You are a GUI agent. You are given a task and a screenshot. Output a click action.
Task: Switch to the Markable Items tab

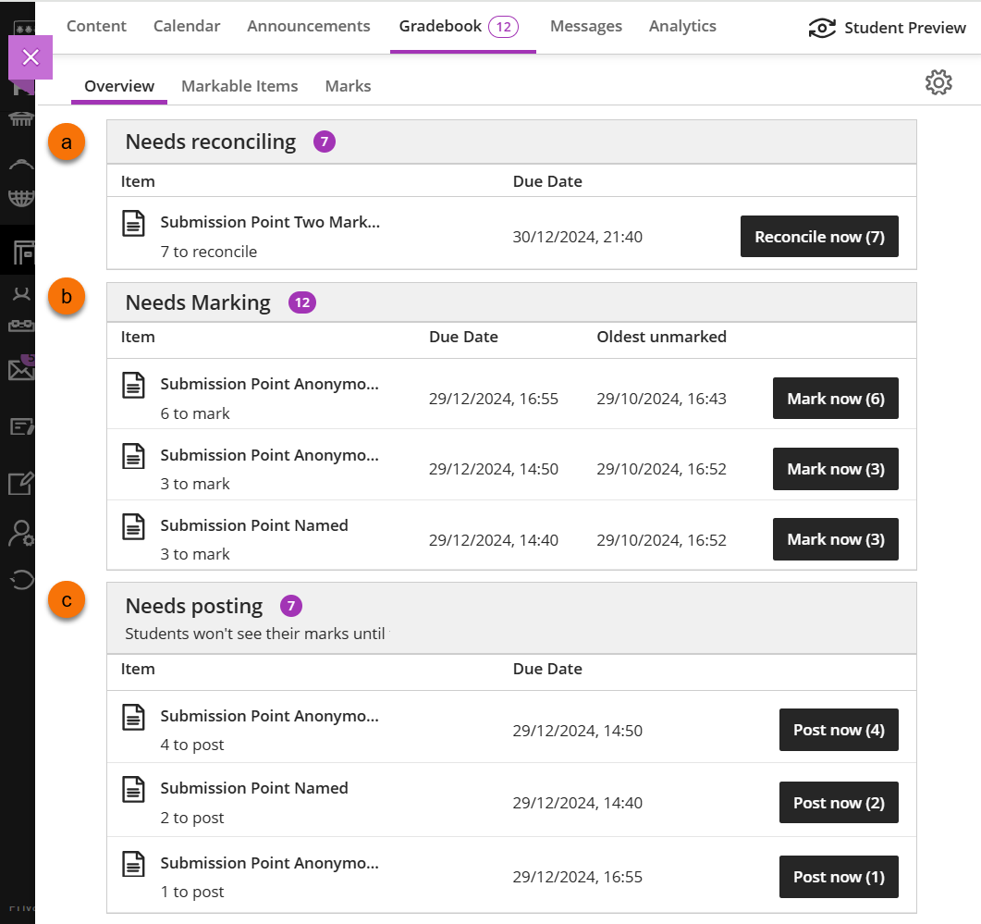click(239, 86)
